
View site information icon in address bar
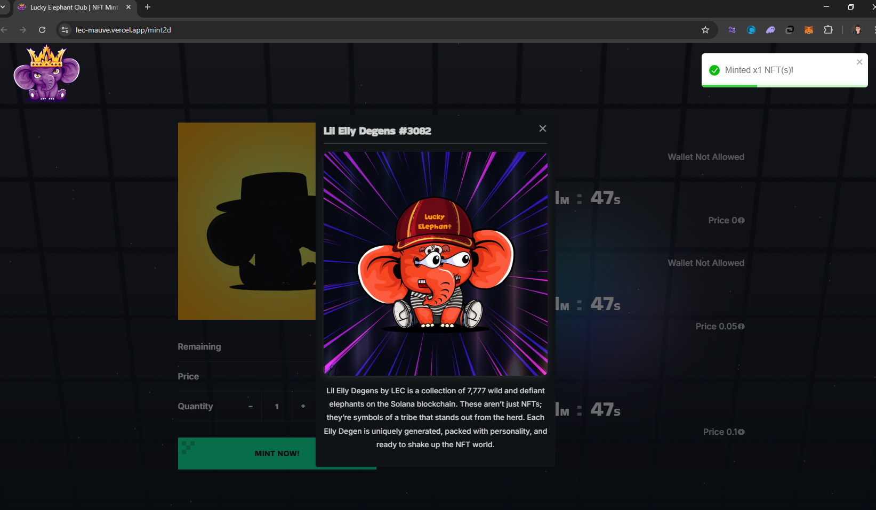[65, 30]
